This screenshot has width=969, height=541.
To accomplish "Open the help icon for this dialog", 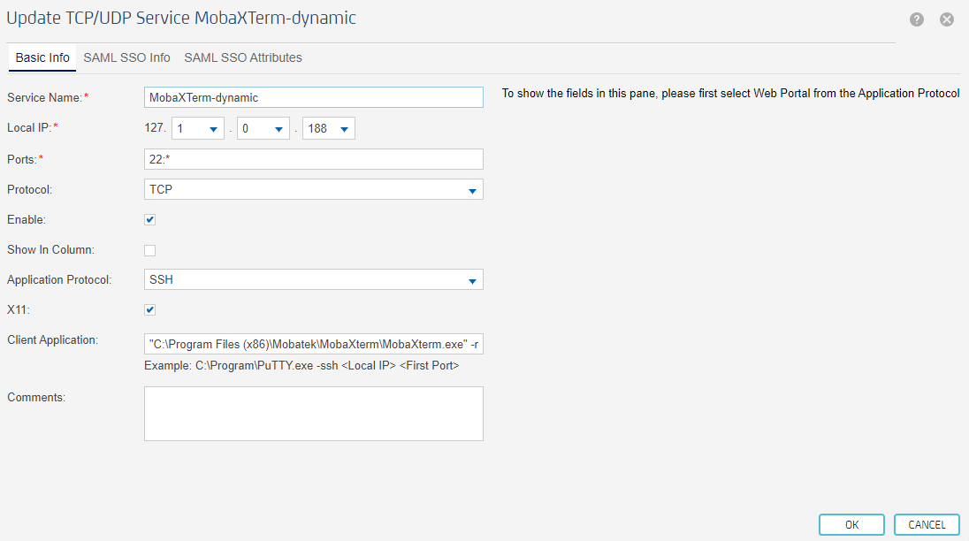I will (x=917, y=19).
